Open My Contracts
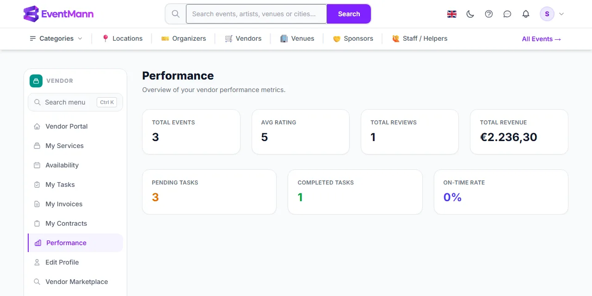 75,223
